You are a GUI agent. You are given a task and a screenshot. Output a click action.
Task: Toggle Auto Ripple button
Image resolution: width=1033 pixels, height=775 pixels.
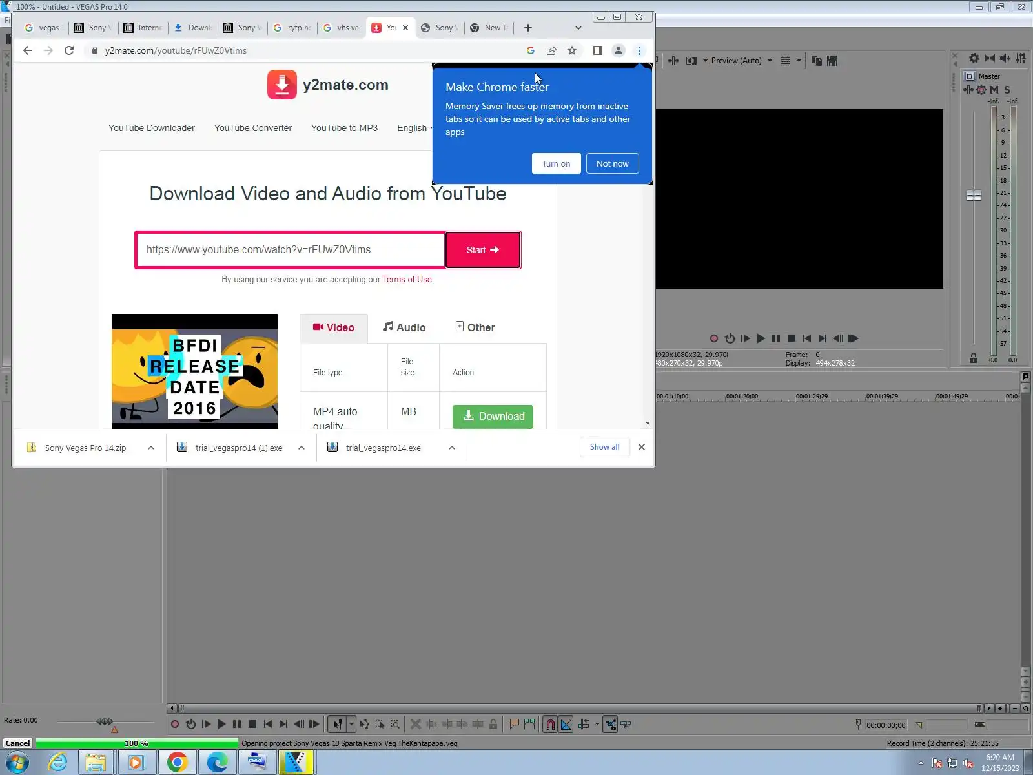(584, 725)
